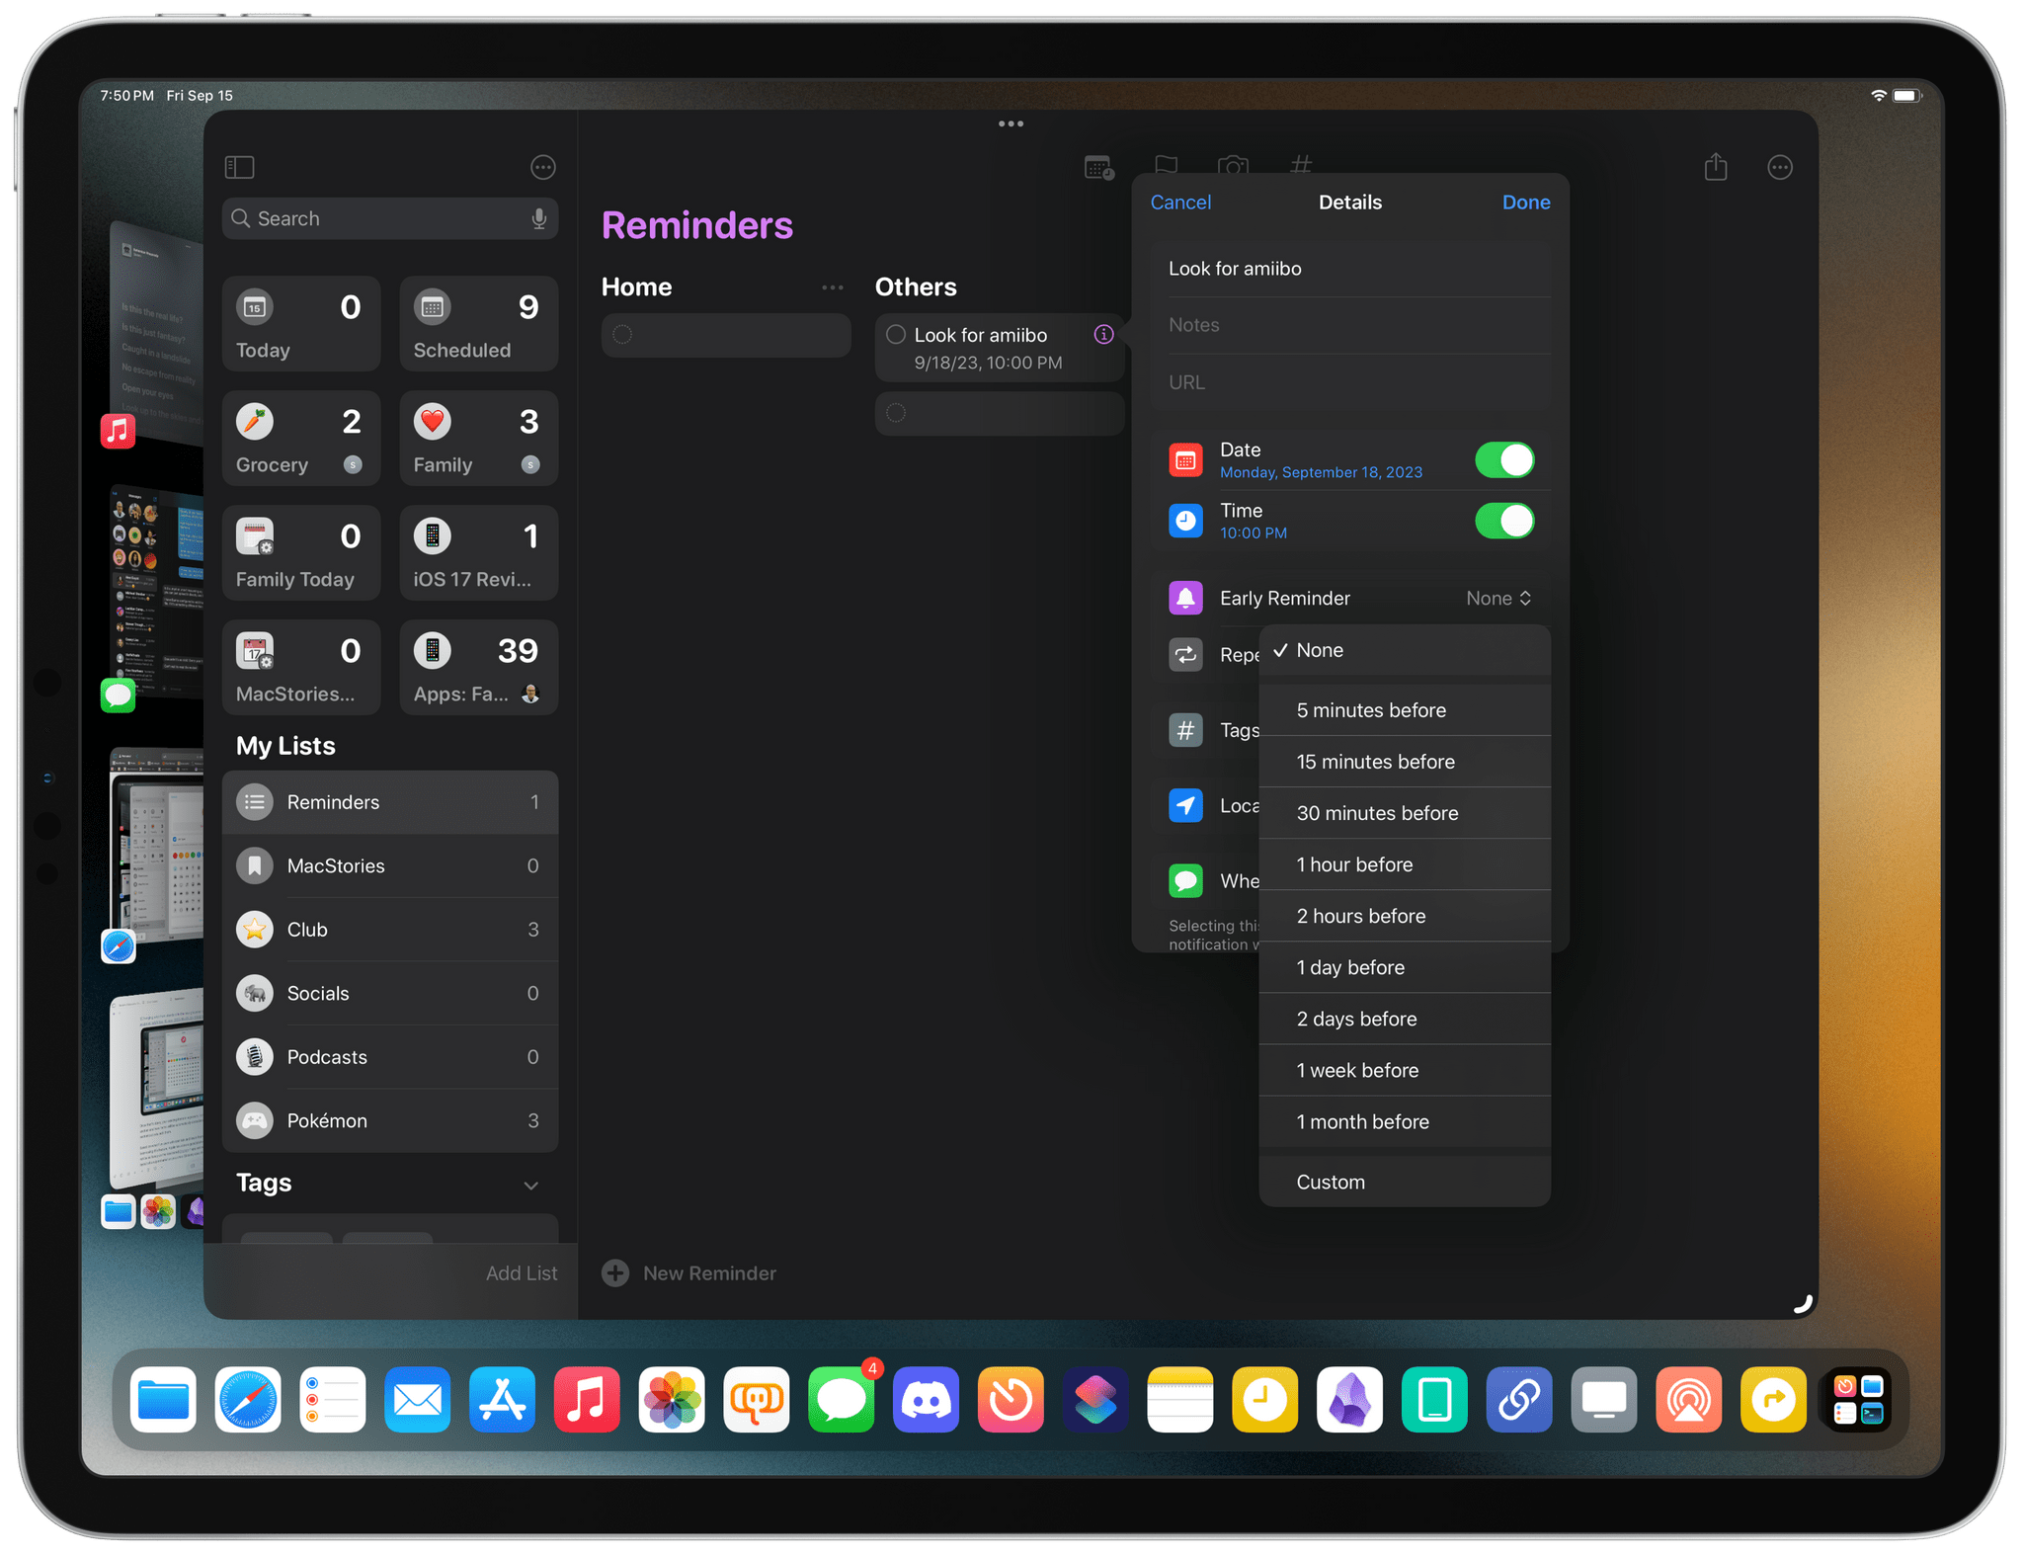Toggle the sidebar panel icon
Viewport: 2023px width, 1557px height.
point(239,167)
